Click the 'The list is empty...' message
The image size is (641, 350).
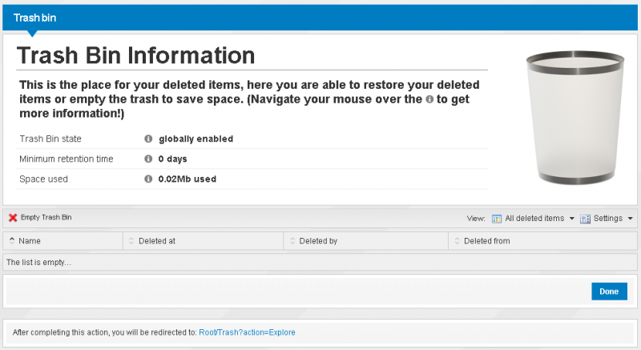coord(38,263)
